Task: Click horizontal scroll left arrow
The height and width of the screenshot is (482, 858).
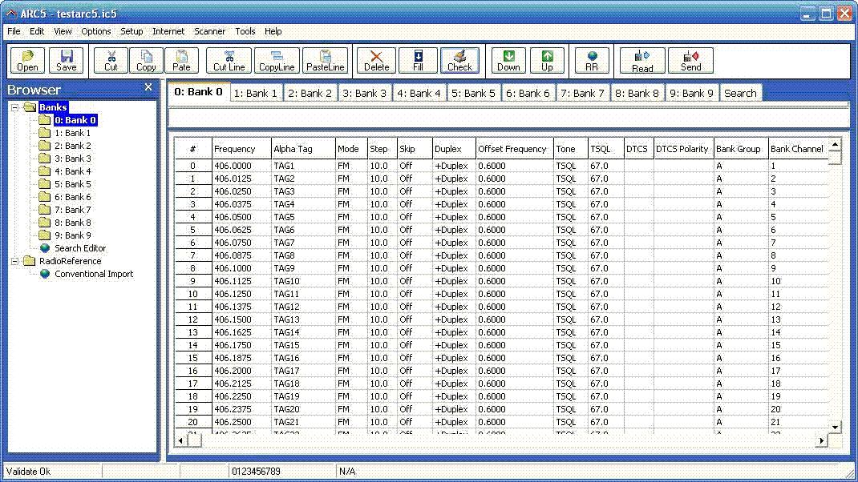Action: (181, 440)
